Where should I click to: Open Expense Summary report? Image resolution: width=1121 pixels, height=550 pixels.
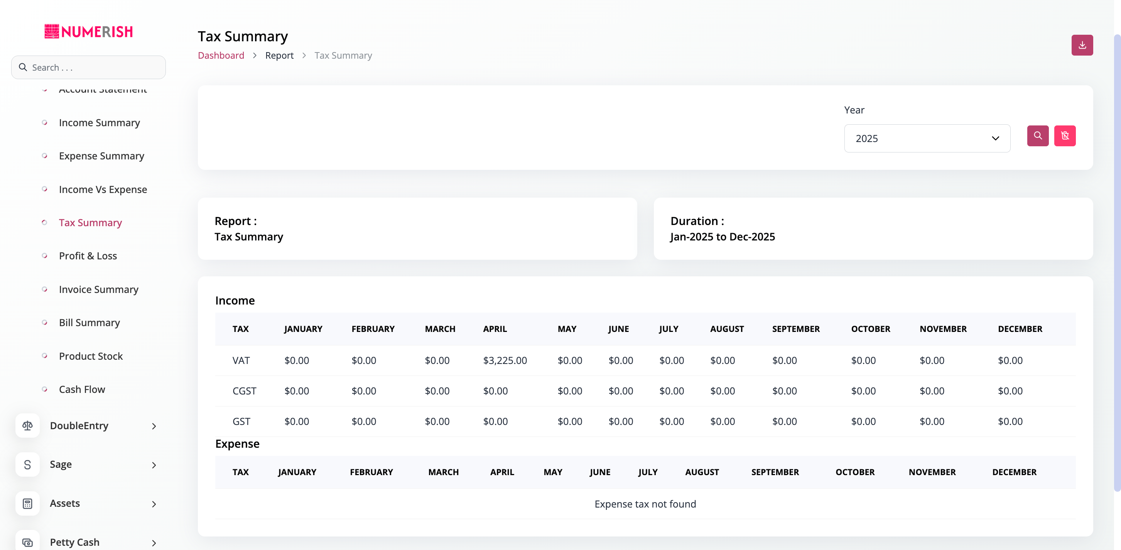point(101,156)
